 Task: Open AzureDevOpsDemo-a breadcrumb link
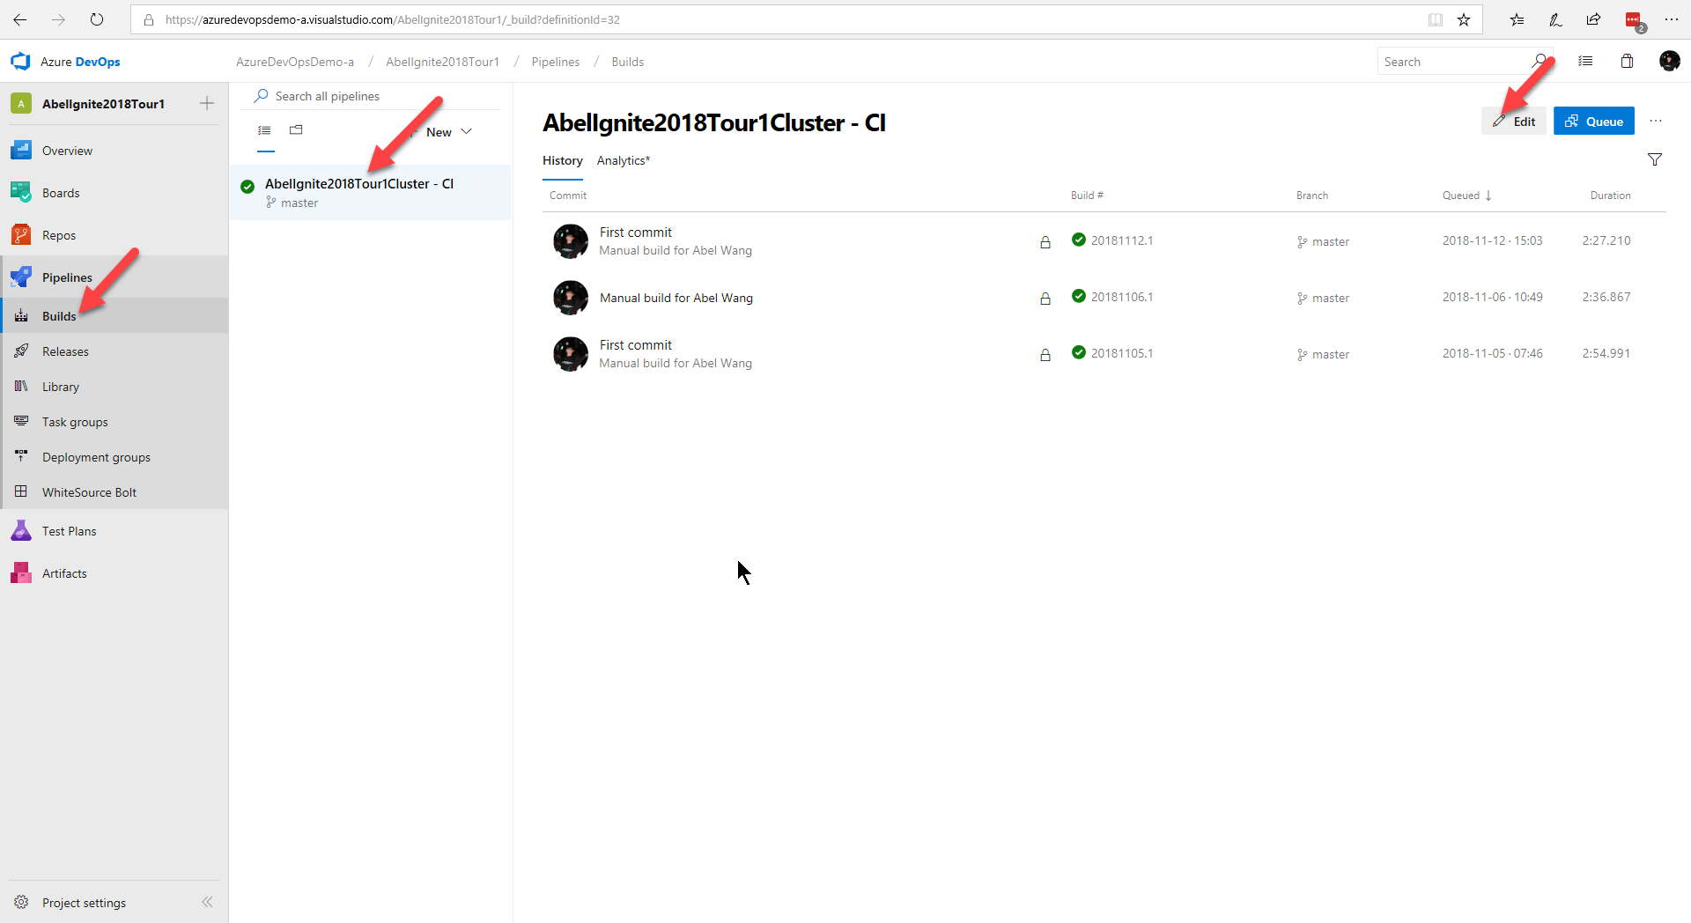tap(295, 62)
